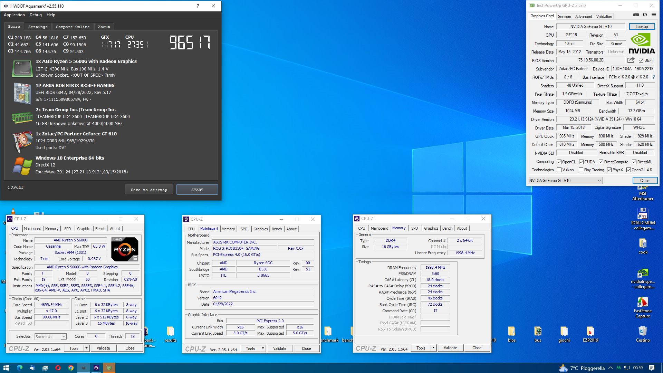Switch to Sensors tab in GPU-Z
Image resolution: width=663 pixels, height=373 pixels.
click(x=564, y=16)
